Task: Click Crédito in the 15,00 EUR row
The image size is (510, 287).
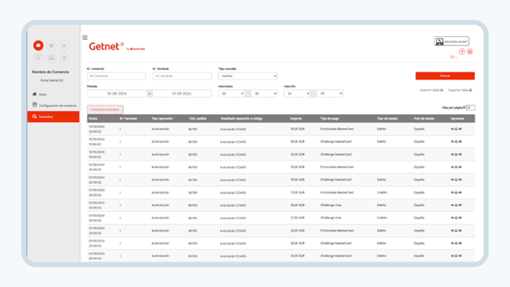Action: click(x=382, y=193)
